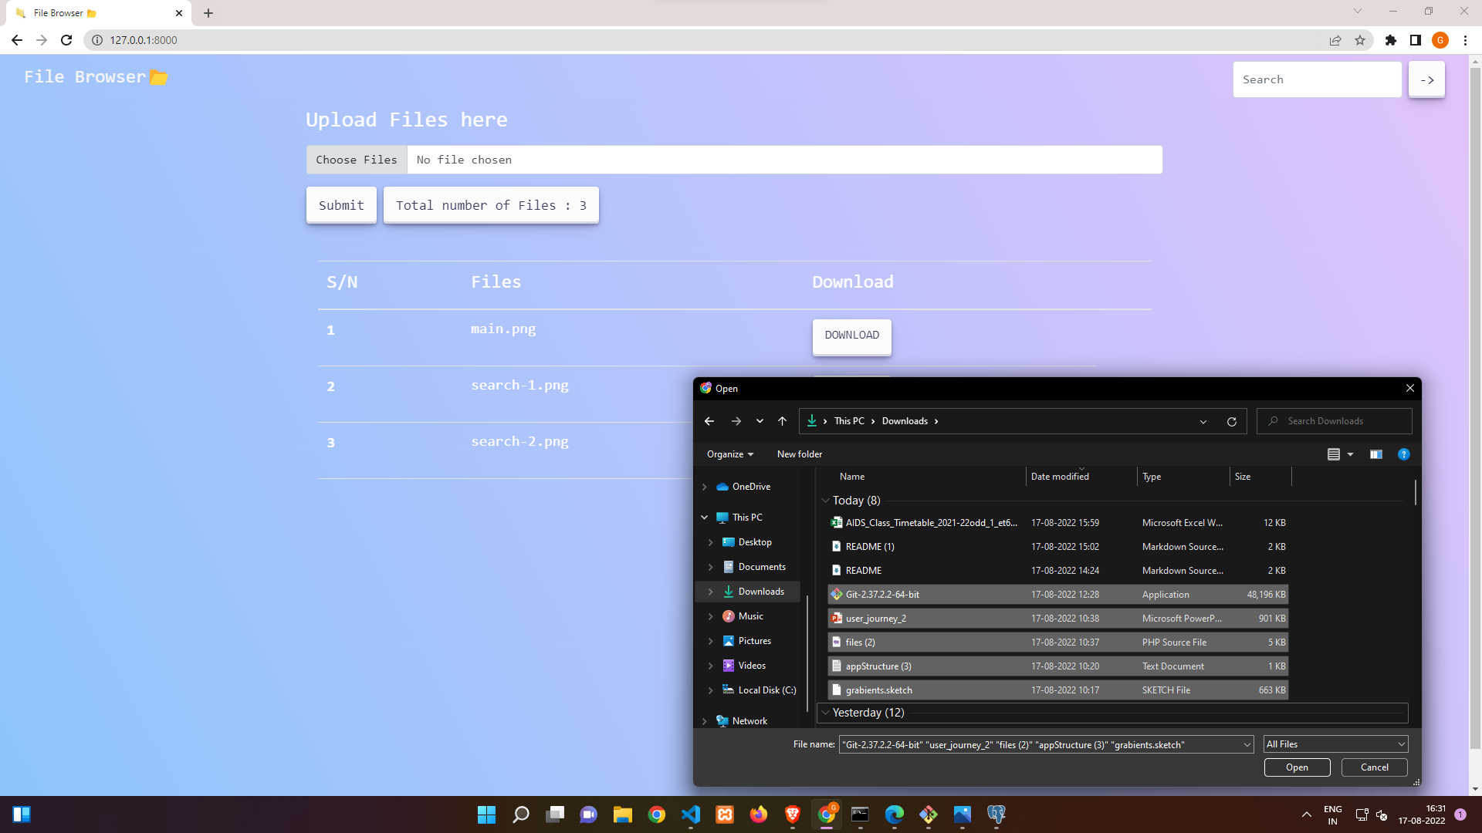Image resolution: width=1482 pixels, height=833 pixels.
Task: Click New folder in the dialog toolbar
Action: (x=799, y=454)
